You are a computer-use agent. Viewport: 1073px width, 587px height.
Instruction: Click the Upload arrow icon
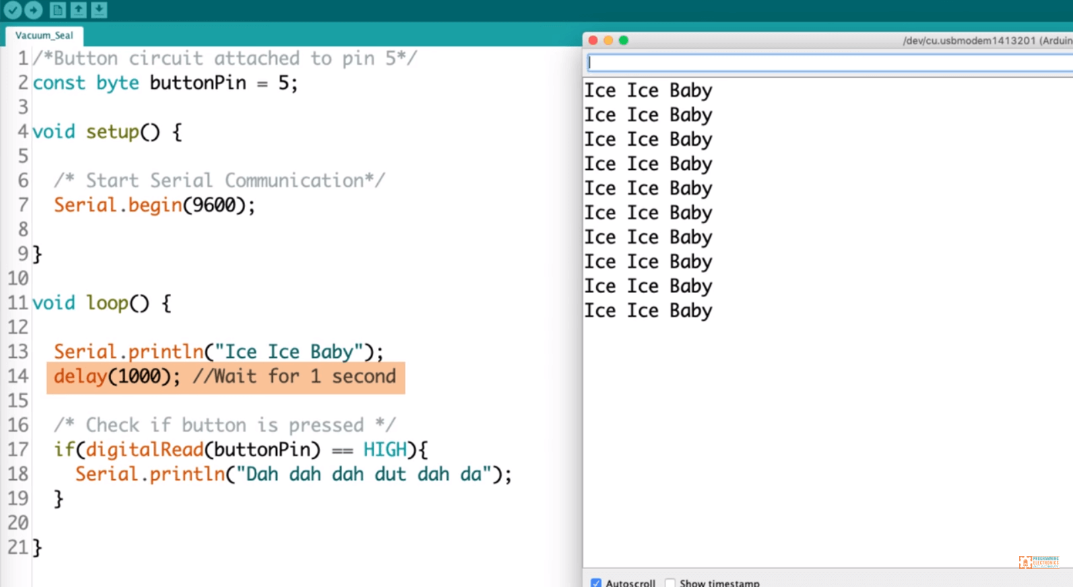(34, 9)
